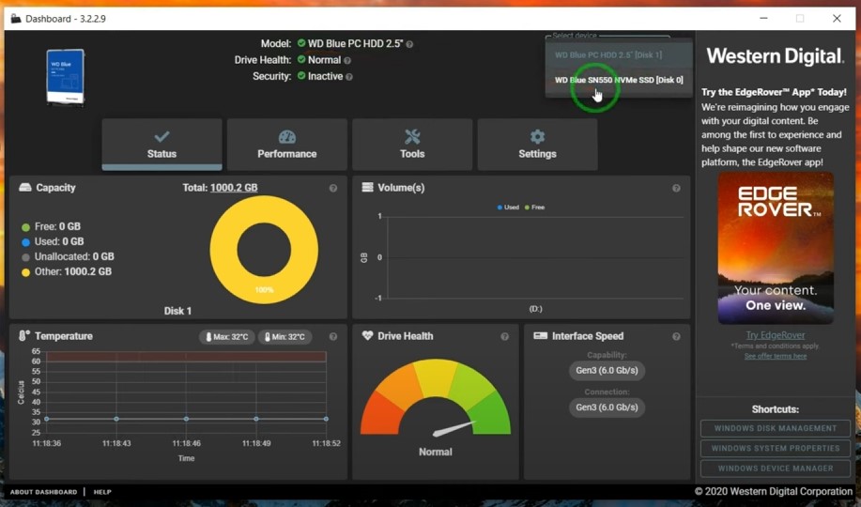Screen dimensions: 861x507
Task: Select WD Blue PC HDD Disk 1 option
Action: tap(608, 55)
